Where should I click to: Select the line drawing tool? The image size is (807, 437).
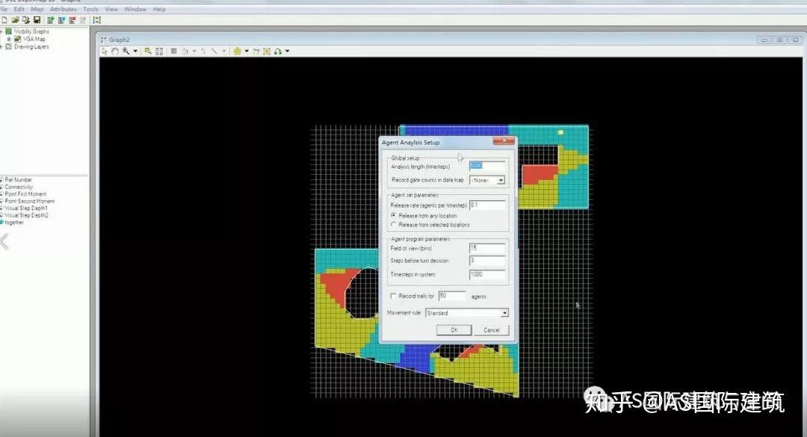[215, 51]
